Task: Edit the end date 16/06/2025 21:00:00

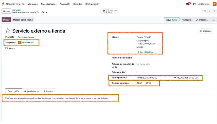Action: 187,78
